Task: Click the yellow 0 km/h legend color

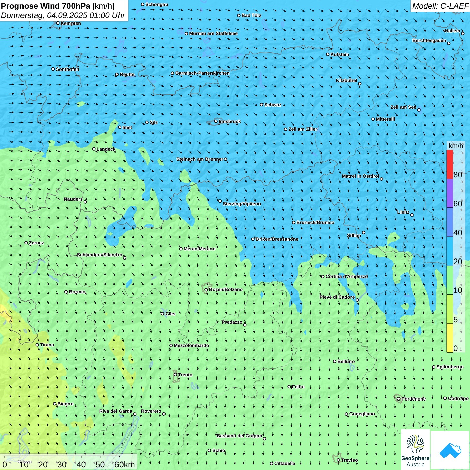Action: click(450, 338)
